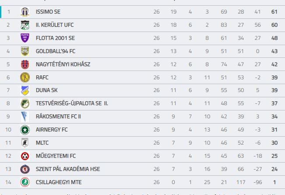
Task: Click the Rákosmente FC II crest icon
Action: 25,117
